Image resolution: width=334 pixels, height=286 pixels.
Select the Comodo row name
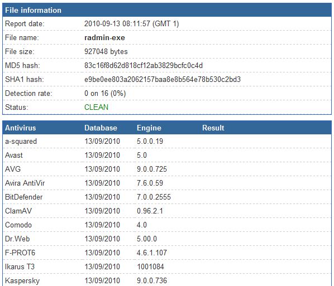tap(18, 225)
